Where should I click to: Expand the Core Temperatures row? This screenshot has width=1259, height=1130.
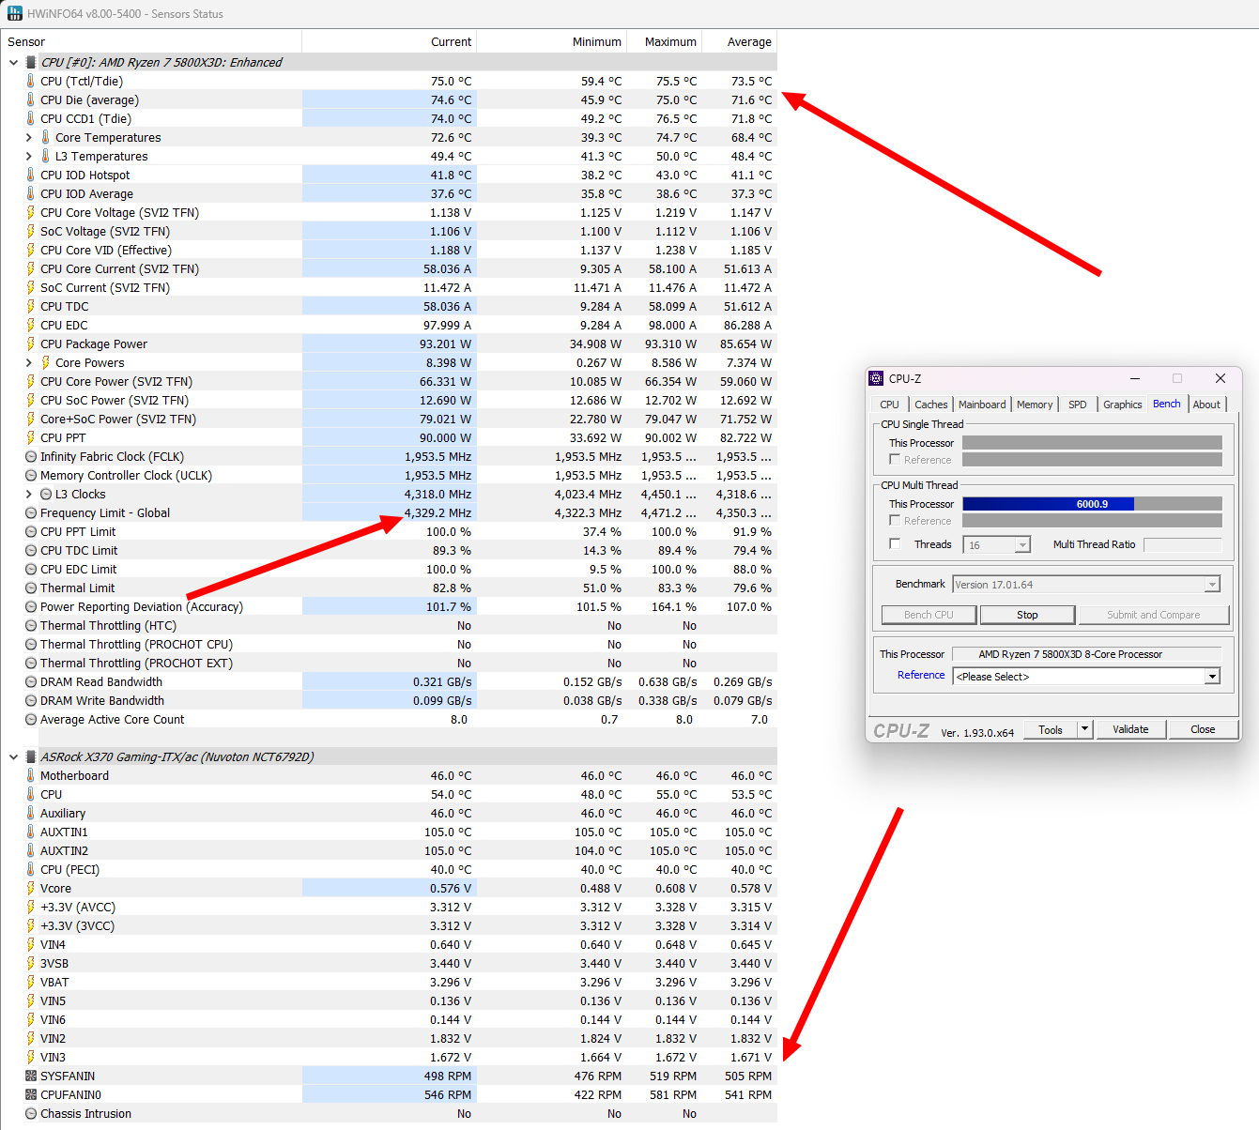(28, 137)
